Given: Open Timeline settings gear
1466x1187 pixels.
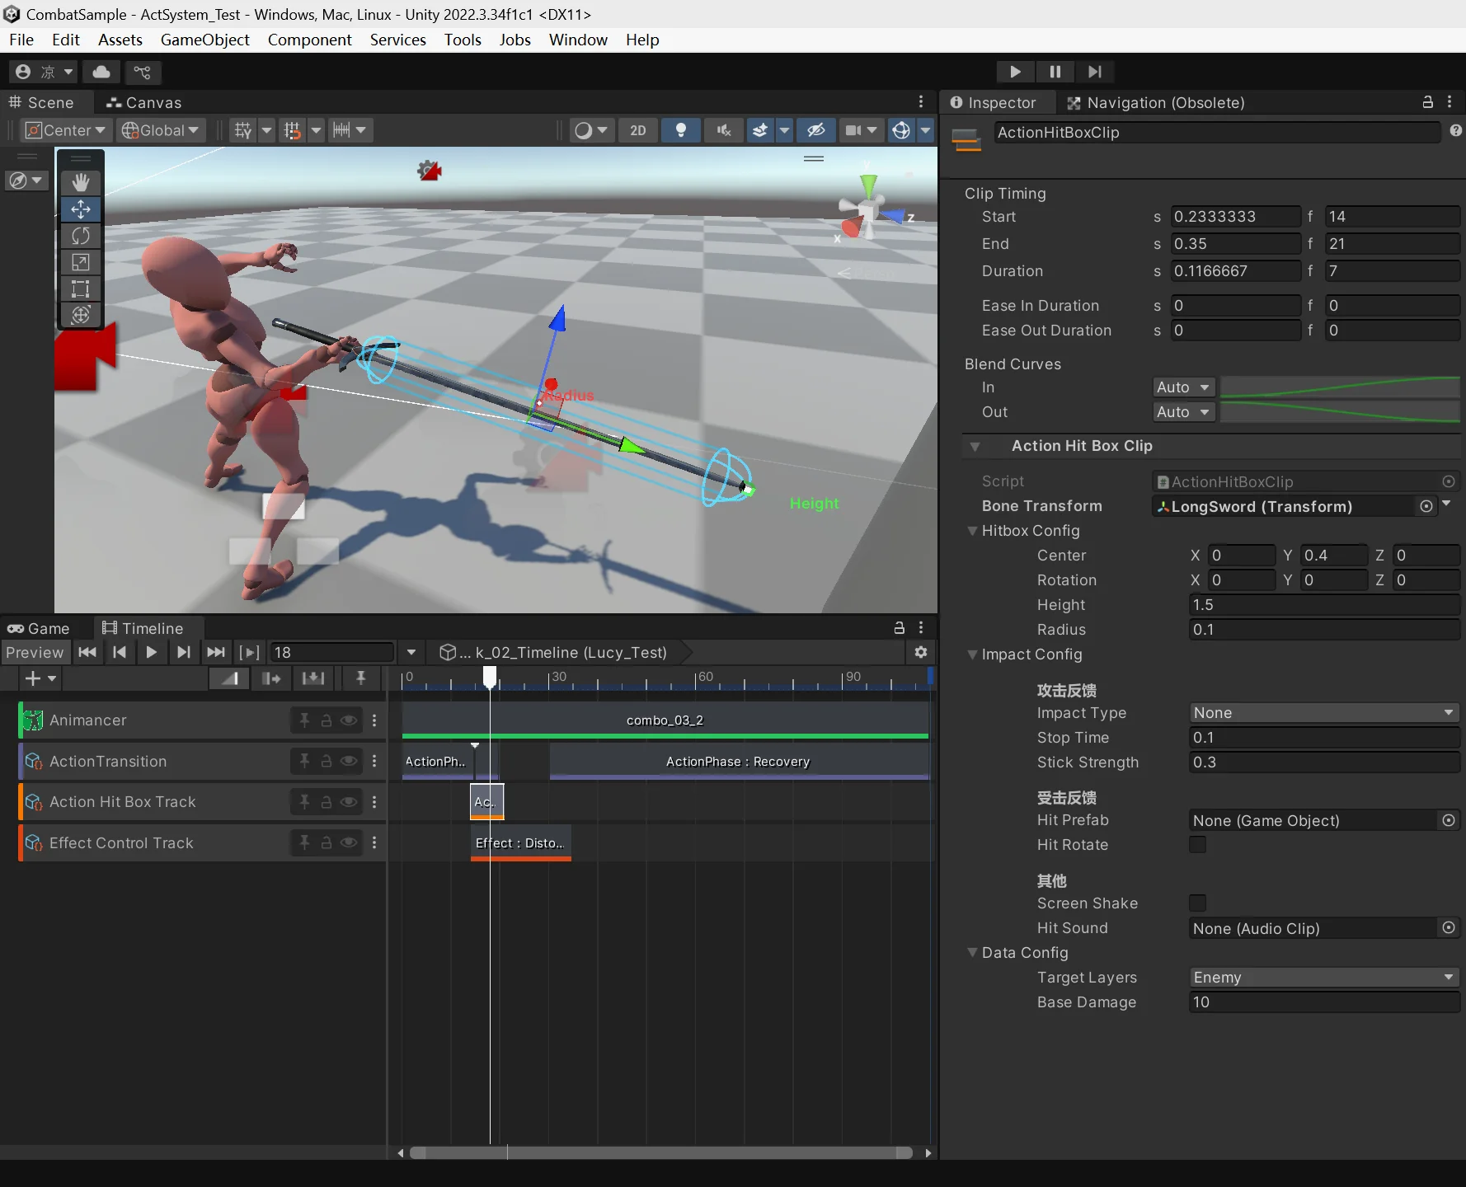Looking at the screenshot, I should point(920,652).
